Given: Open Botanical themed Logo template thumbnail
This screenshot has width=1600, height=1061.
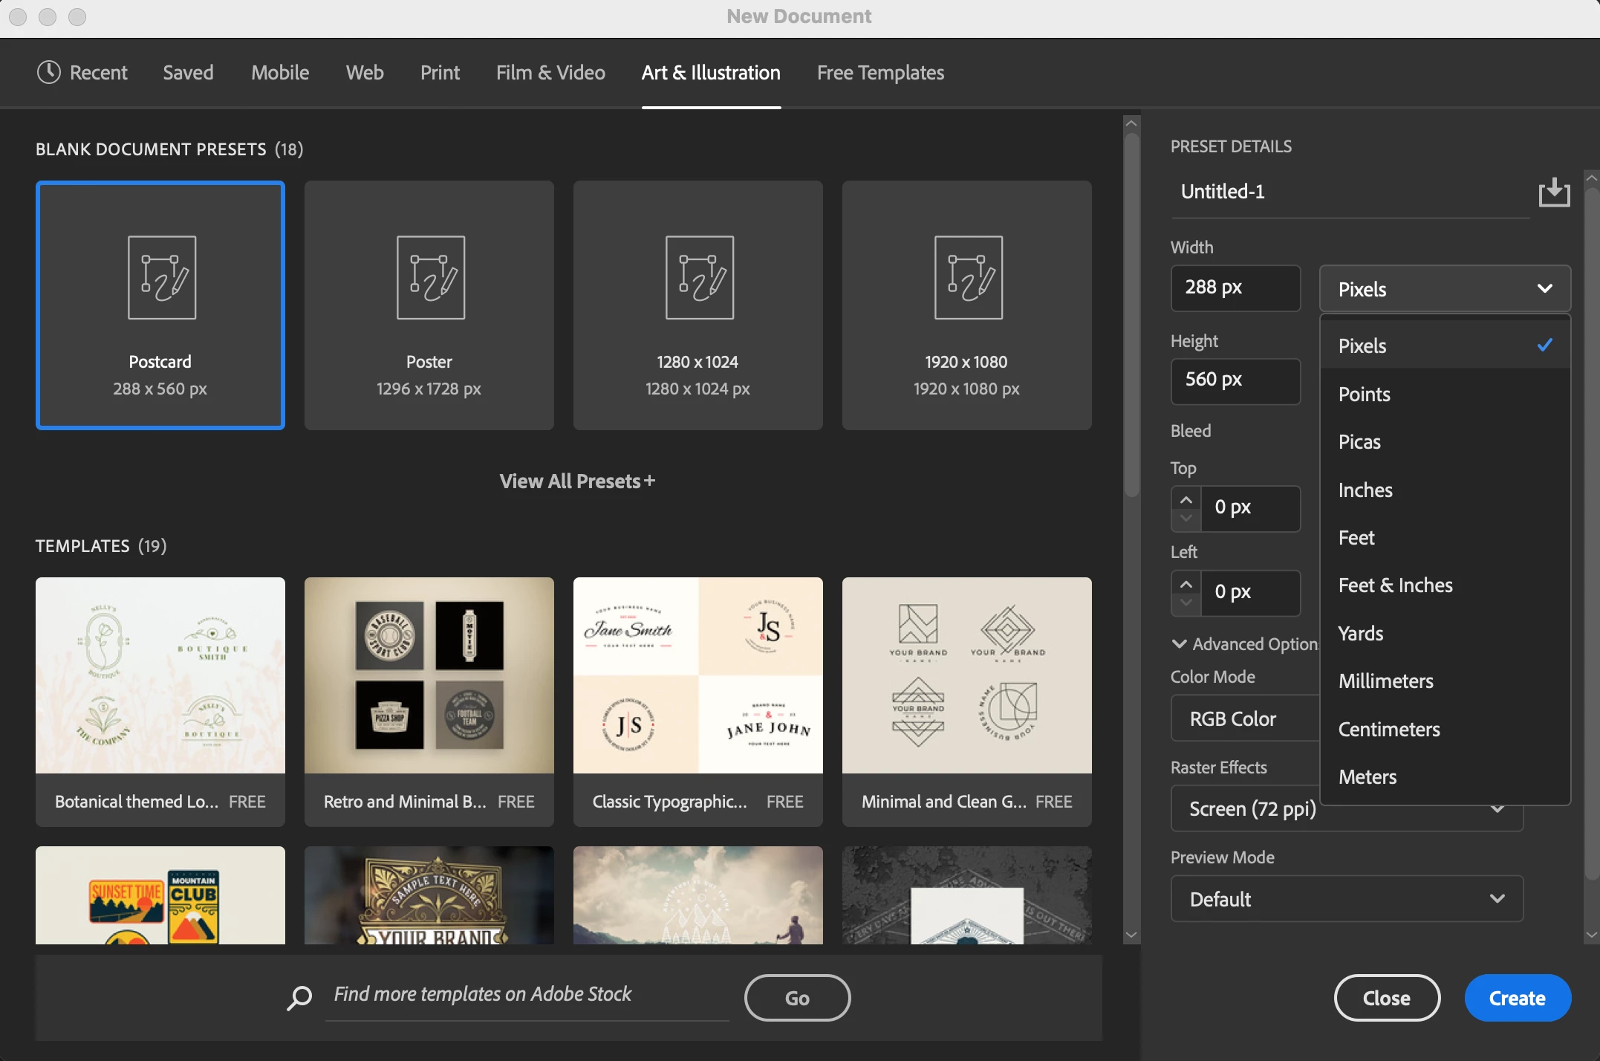Looking at the screenshot, I should [160, 675].
